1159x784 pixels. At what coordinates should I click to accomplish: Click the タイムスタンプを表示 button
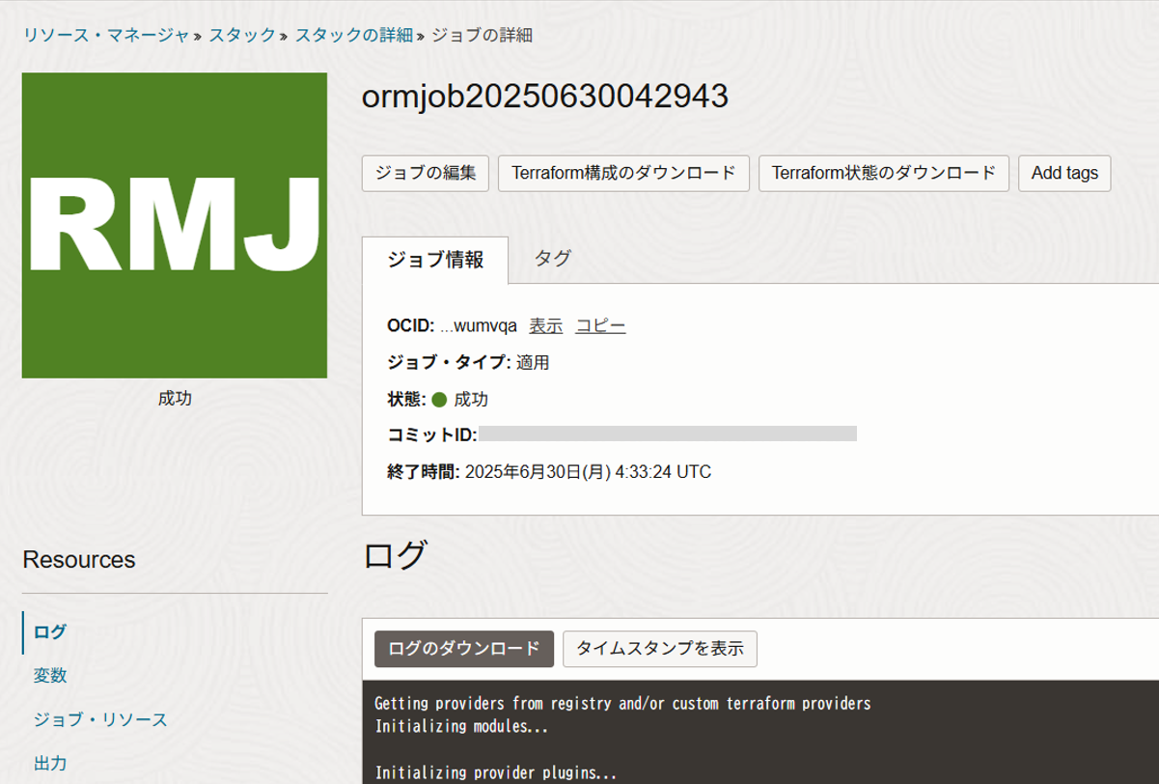(x=660, y=649)
